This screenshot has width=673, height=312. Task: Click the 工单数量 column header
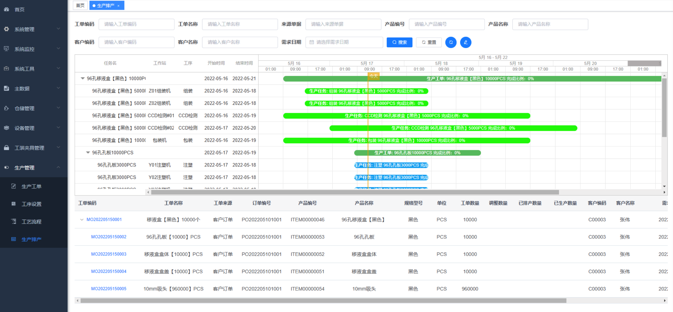coord(470,203)
